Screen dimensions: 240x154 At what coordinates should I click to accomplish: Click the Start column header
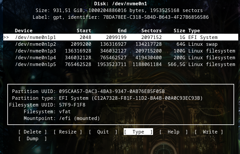point(84,31)
